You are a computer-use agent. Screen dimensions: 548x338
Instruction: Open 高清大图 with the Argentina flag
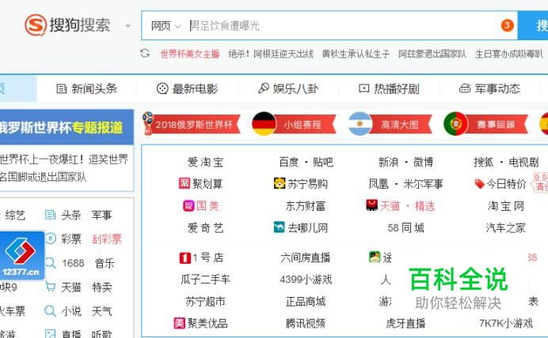pos(390,124)
